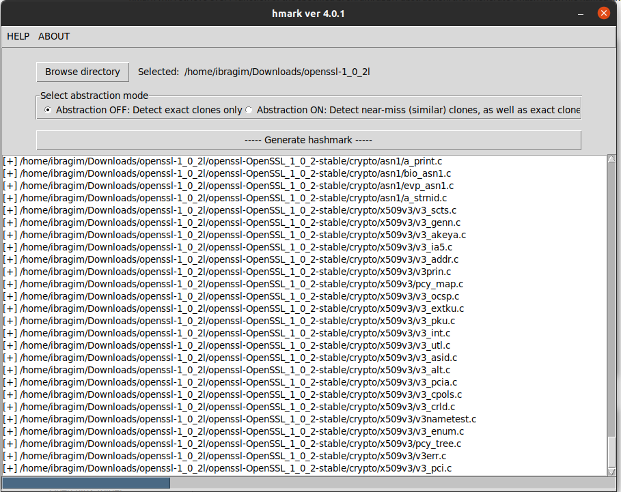Click the v3_ocsp.c entry in the output

point(231,296)
